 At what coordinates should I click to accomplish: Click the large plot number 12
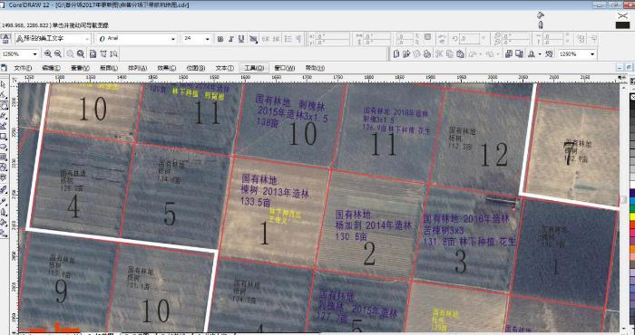coord(493,155)
